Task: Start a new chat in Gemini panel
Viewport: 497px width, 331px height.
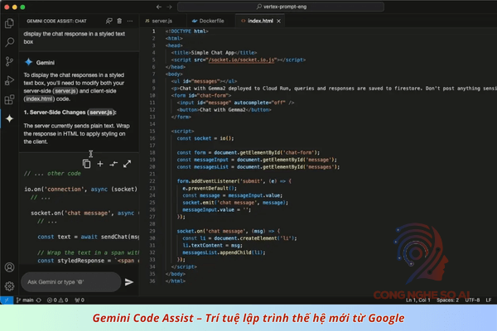Action: (x=109, y=21)
